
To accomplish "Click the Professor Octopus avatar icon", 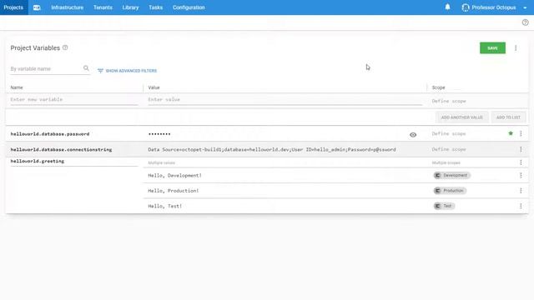I will click(466, 7).
